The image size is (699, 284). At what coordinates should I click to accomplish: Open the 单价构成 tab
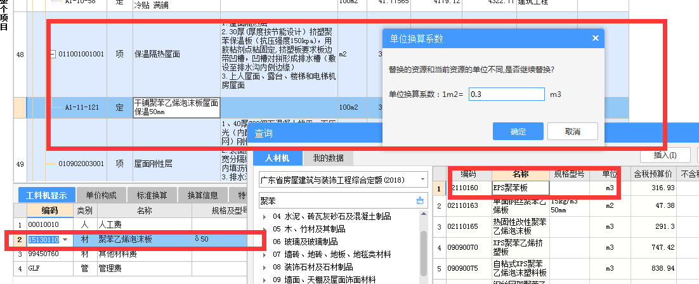point(101,195)
